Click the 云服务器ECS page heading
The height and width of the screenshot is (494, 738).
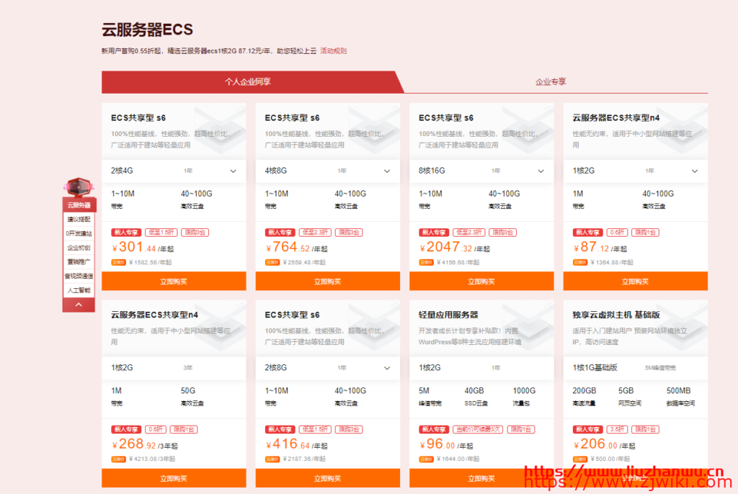(x=147, y=30)
